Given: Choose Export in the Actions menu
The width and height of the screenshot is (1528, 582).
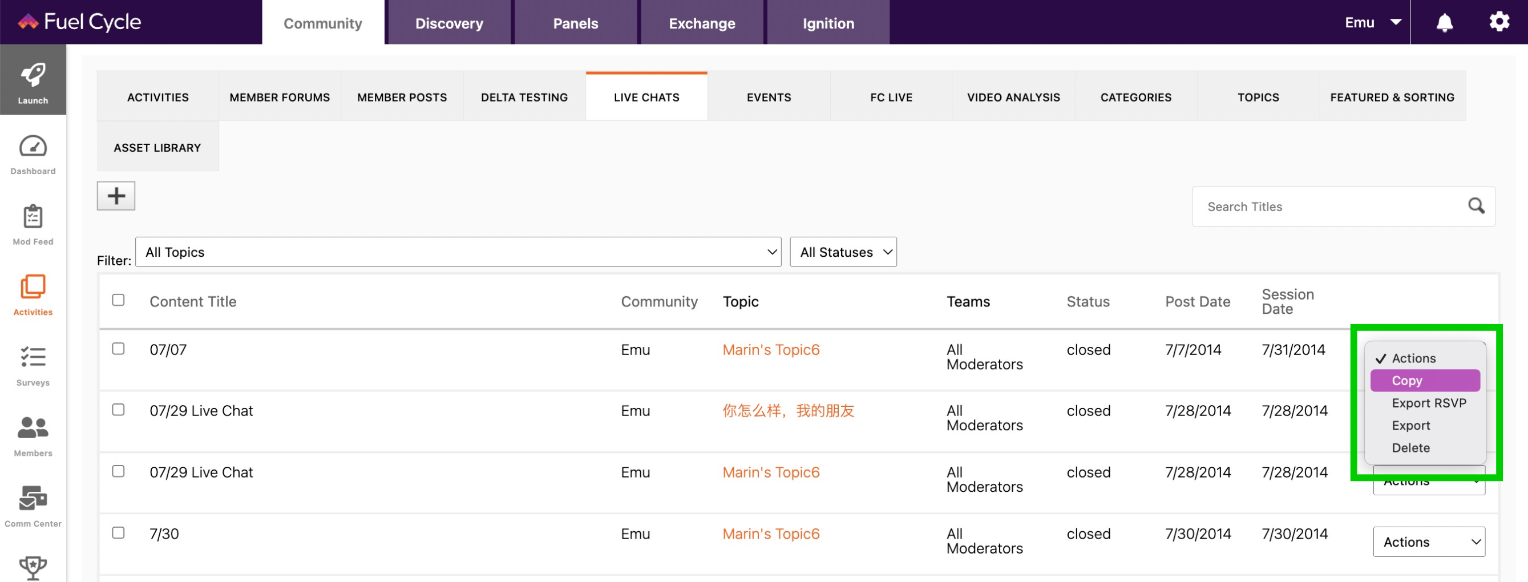Looking at the screenshot, I should pos(1425,426).
